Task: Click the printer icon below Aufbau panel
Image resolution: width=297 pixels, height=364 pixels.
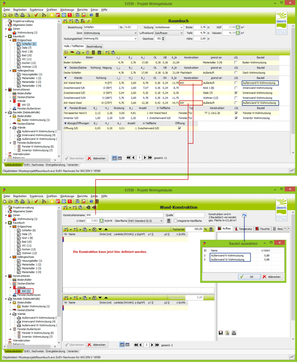Action: click(233, 333)
